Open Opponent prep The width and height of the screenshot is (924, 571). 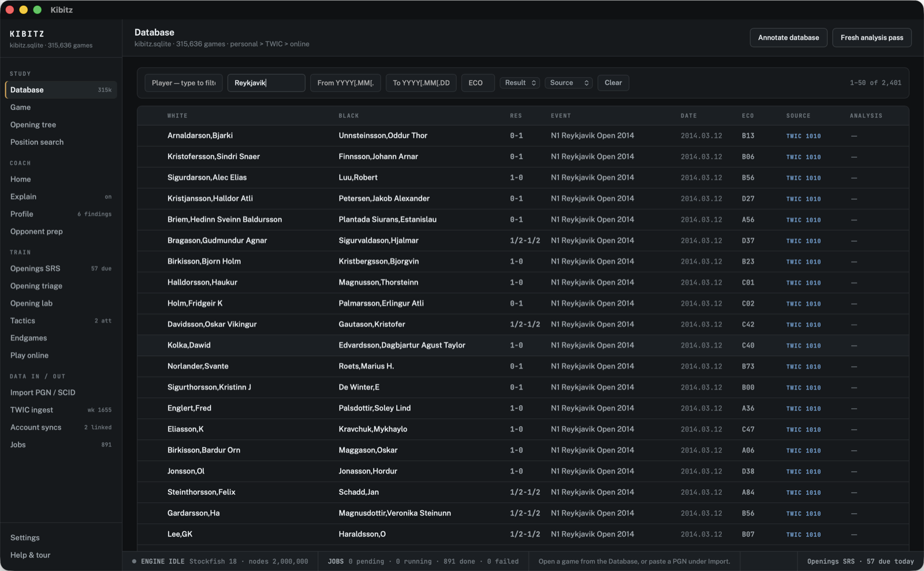pos(61,232)
